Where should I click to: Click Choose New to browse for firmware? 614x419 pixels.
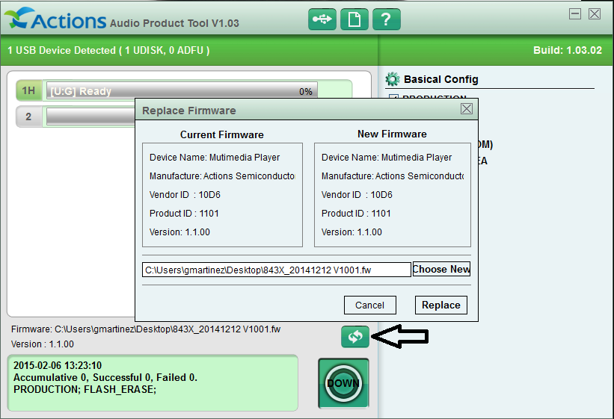441,269
